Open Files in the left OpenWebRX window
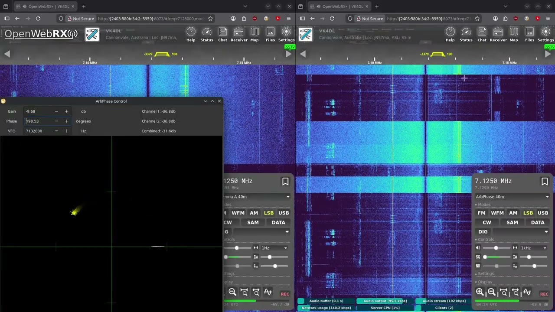The width and height of the screenshot is (555, 312). pyautogui.click(x=271, y=35)
